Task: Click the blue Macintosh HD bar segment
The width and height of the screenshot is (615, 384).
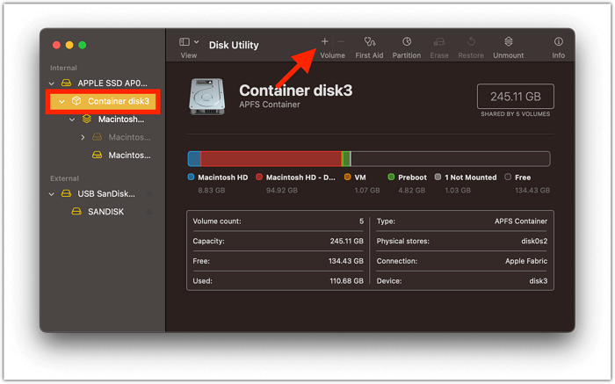Action: click(x=194, y=159)
